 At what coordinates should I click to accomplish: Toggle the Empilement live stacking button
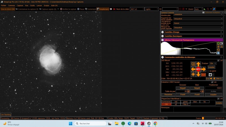click(103, 9)
